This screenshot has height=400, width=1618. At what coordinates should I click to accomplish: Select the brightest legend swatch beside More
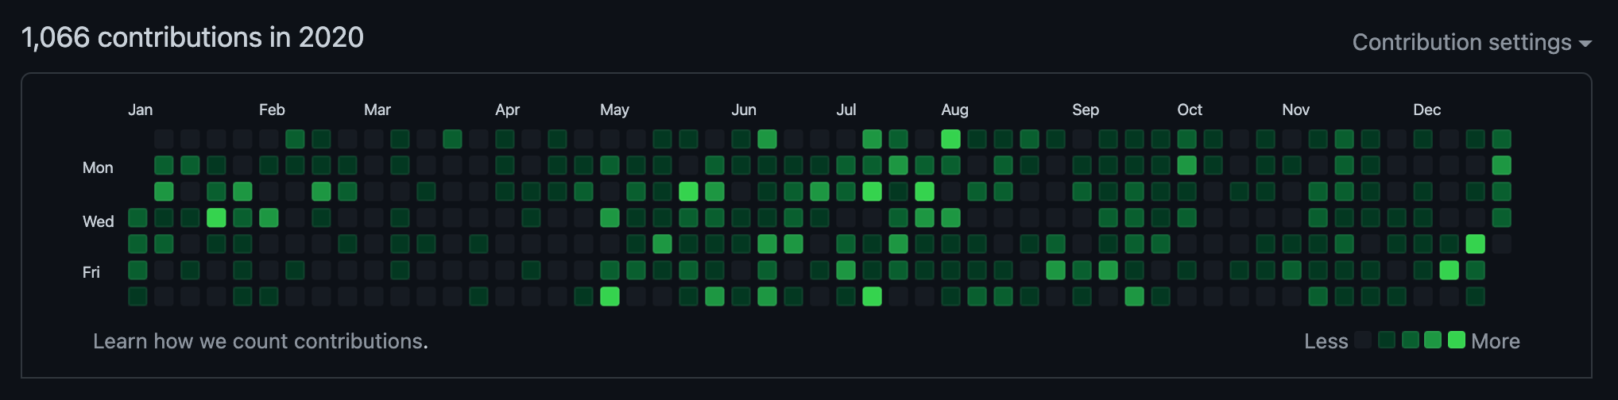pyautogui.click(x=1456, y=340)
